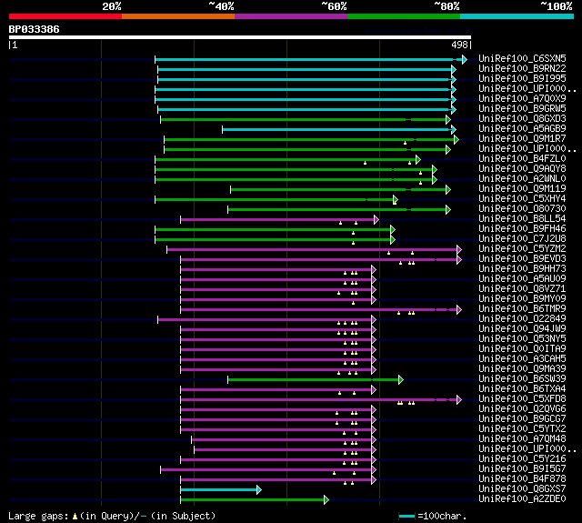Select the UniRef100_A5AU09 label
The height and width of the screenshot is (523, 582).
coord(522,278)
